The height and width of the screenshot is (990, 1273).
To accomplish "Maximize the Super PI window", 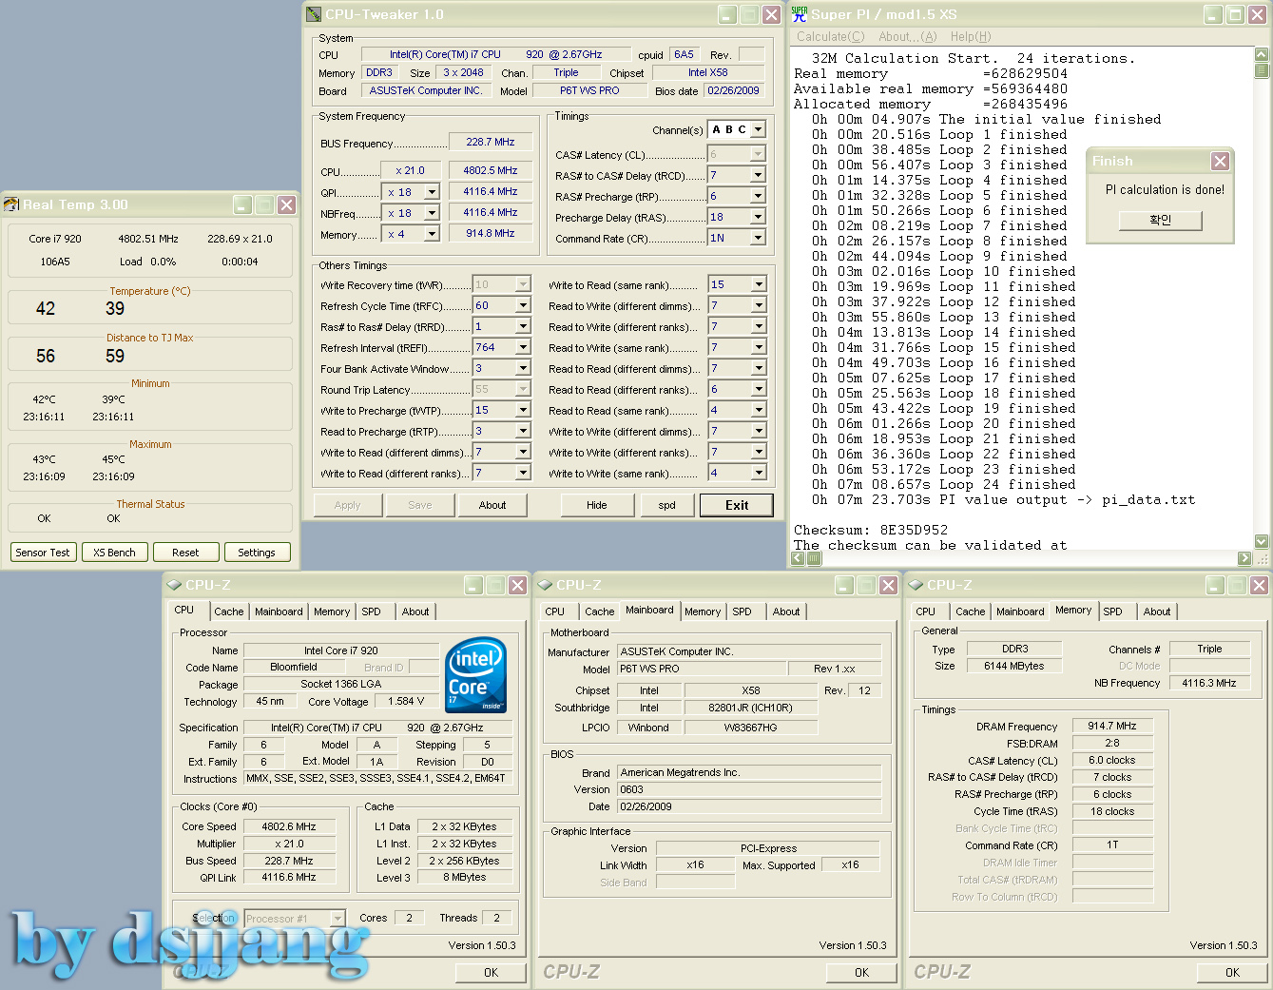I will click(1235, 15).
